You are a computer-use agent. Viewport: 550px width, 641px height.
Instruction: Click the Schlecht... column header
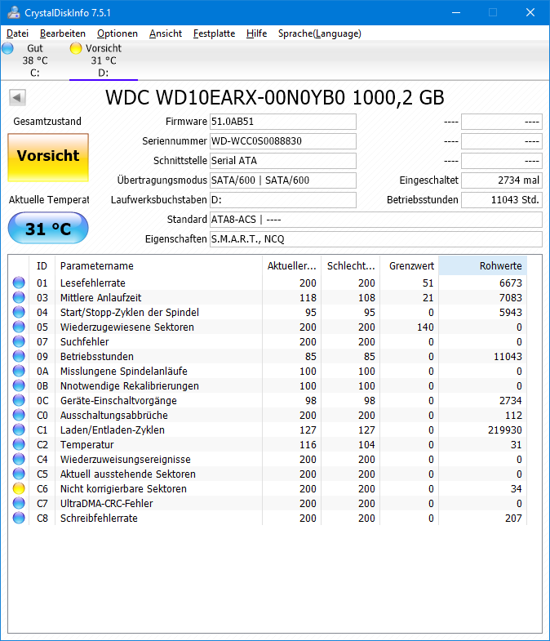coord(351,266)
